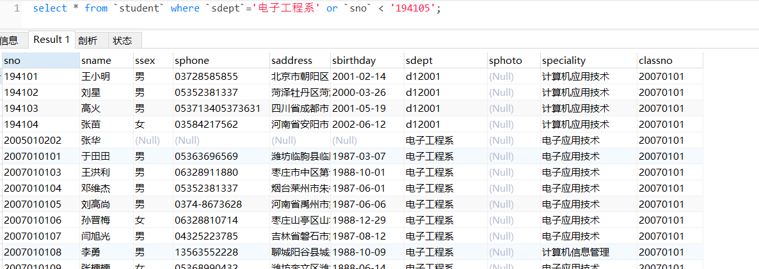The image size is (759, 269).
Task: Select 张华's (Null) sbirthday cell
Action: click(367, 140)
